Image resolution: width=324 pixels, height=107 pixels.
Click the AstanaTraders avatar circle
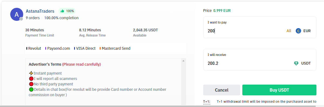coord(16,14)
